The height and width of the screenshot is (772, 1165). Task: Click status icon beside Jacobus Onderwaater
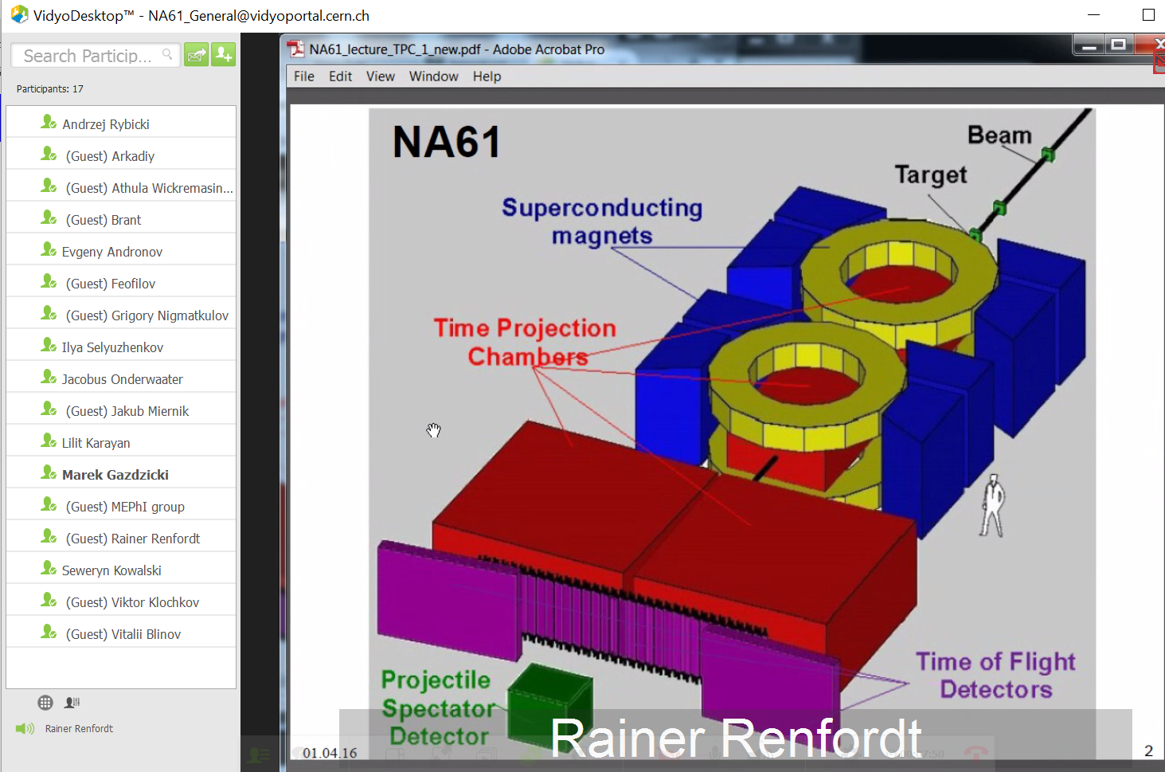click(49, 378)
